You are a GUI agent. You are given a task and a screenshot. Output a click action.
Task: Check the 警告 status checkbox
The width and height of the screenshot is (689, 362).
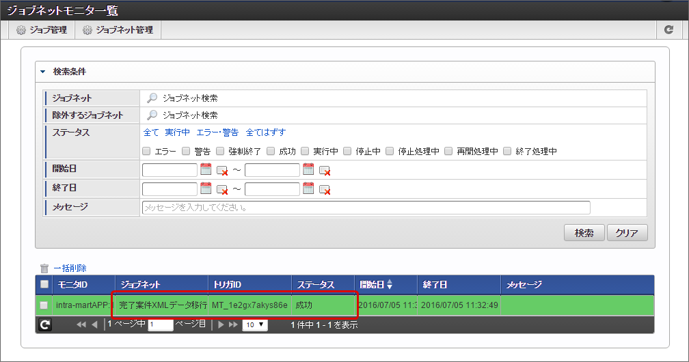pos(186,151)
